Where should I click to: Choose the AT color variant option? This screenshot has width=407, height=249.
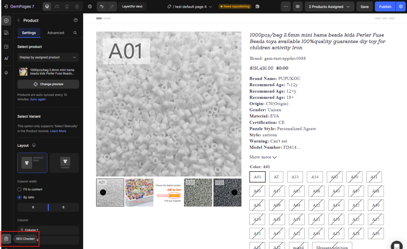(276, 177)
